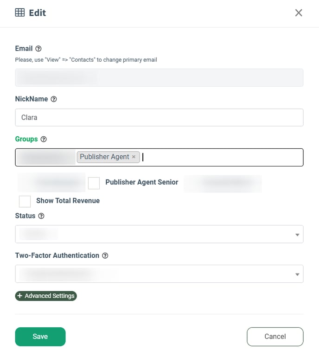Open the NickName help question icon
319x357 pixels.
[x=54, y=99]
